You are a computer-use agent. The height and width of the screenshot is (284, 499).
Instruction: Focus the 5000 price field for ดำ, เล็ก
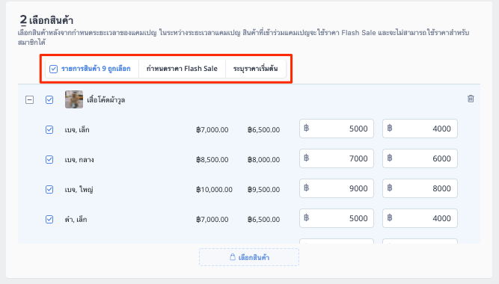tap(337, 218)
